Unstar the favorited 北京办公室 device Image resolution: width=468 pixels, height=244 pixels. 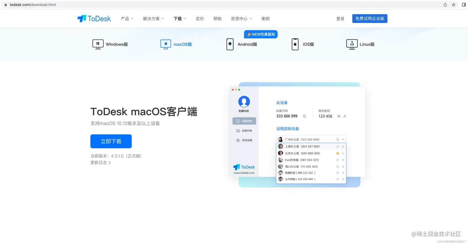[x=337, y=153]
